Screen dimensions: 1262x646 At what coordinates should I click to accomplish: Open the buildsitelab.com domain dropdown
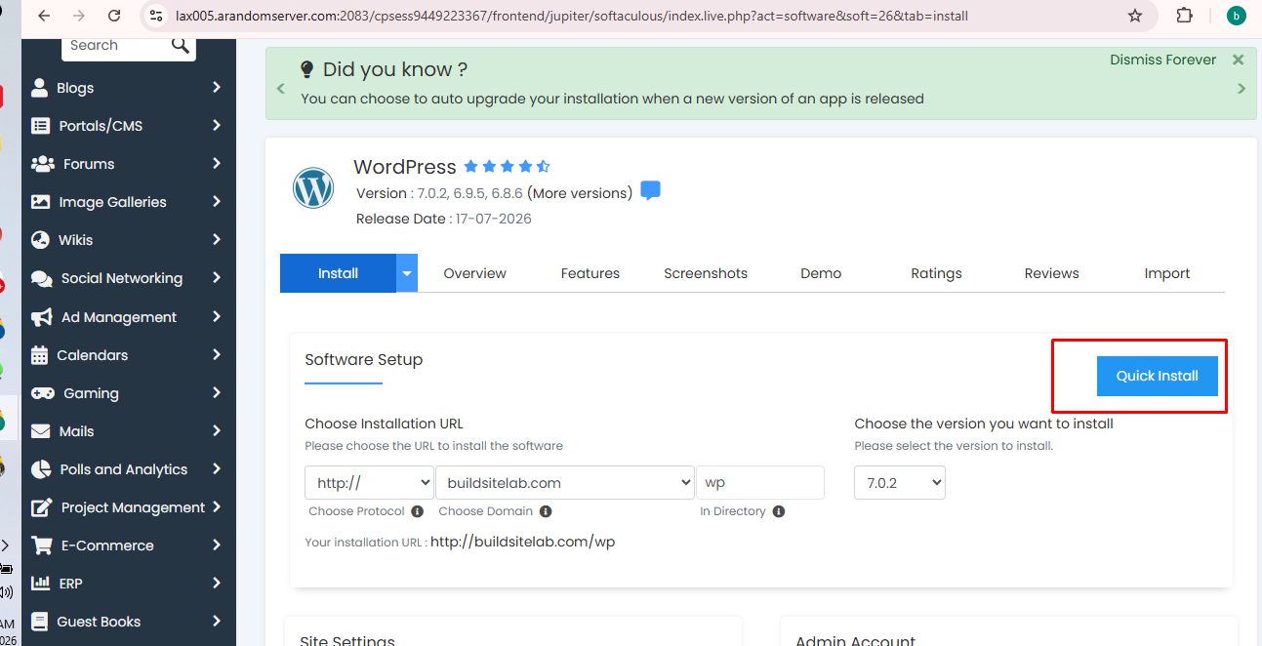coord(564,482)
